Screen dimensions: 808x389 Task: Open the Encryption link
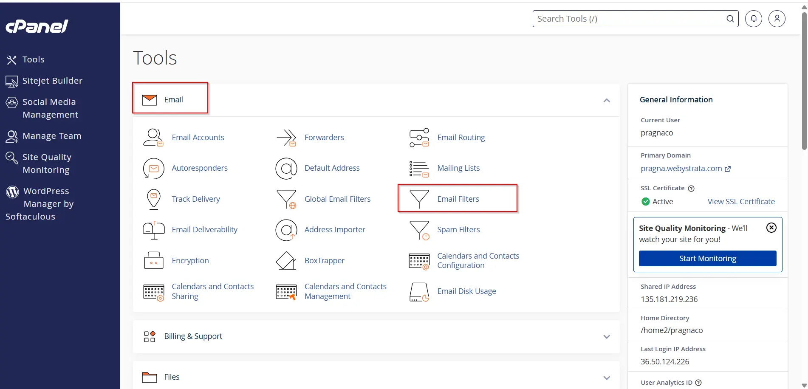[x=190, y=261]
